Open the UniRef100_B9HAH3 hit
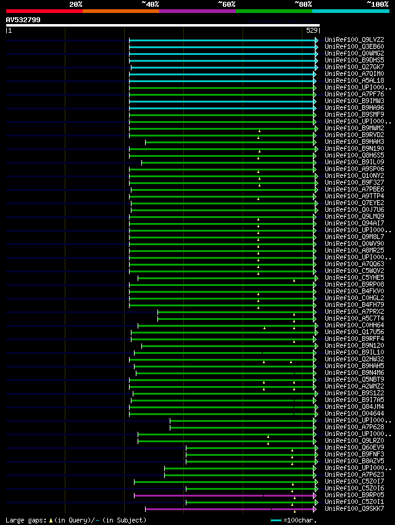Viewport: 395px width, 525px height. click(354, 141)
